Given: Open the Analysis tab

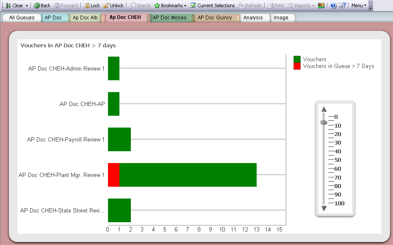Looking at the screenshot, I should pyautogui.click(x=253, y=18).
